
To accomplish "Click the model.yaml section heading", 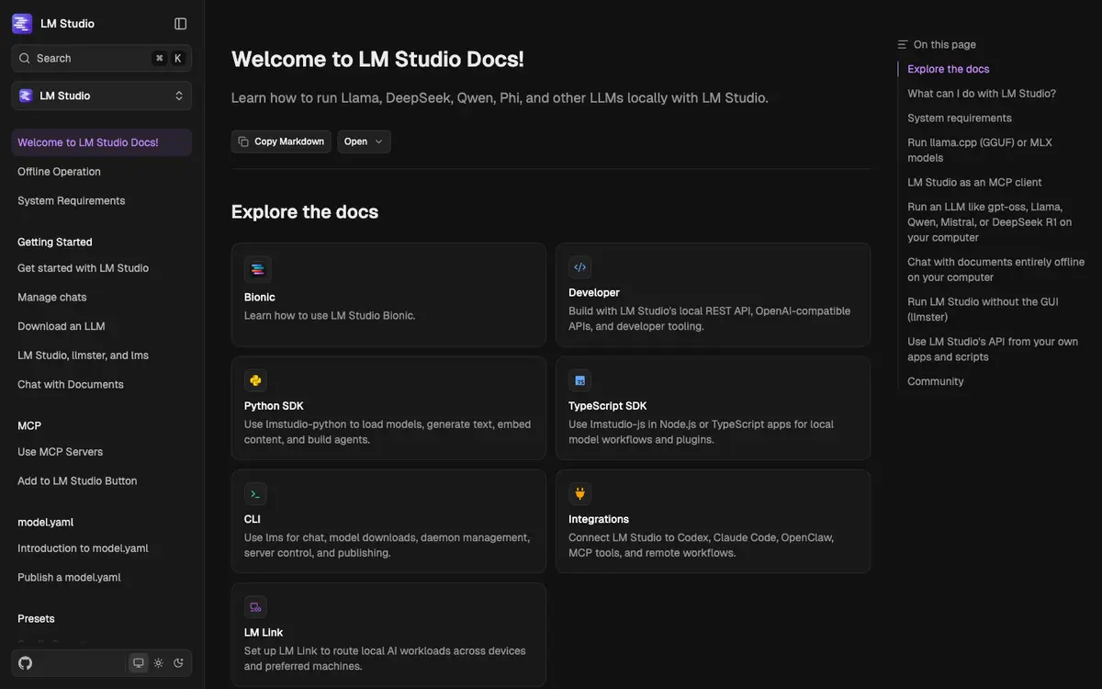I will point(45,523).
